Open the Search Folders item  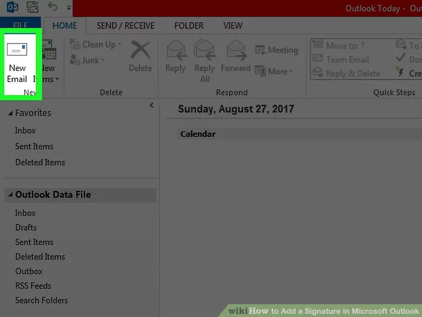pyautogui.click(x=42, y=300)
